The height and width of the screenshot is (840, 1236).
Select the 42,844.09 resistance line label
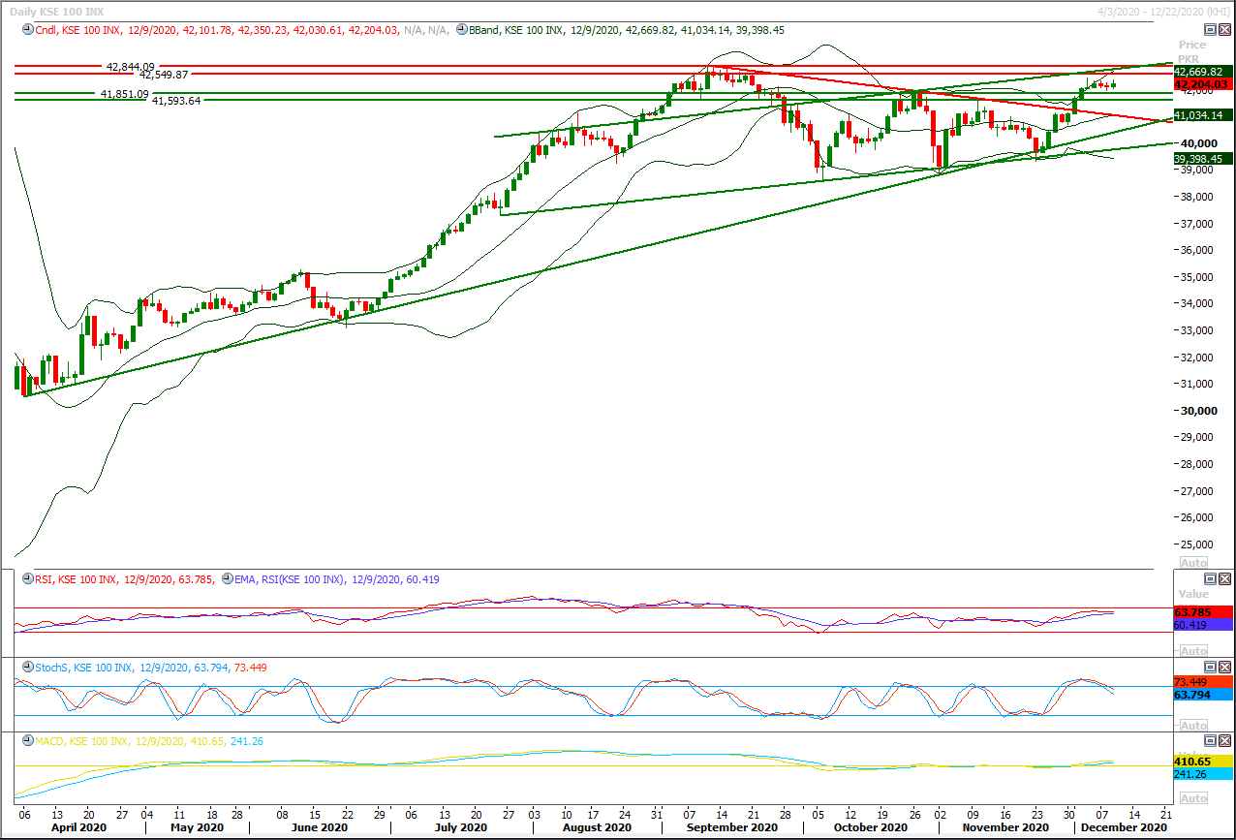pyautogui.click(x=130, y=67)
